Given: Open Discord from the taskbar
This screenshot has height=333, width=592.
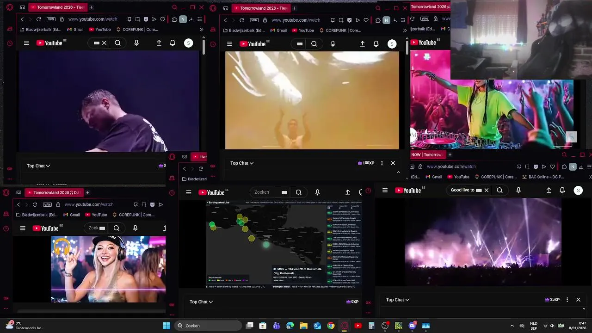Looking at the screenshot, I should [x=413, y=326].
